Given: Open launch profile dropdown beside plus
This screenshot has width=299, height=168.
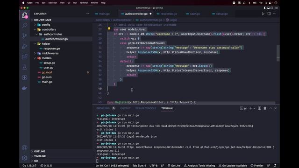Looking at the screenshot, I should 254,108.
